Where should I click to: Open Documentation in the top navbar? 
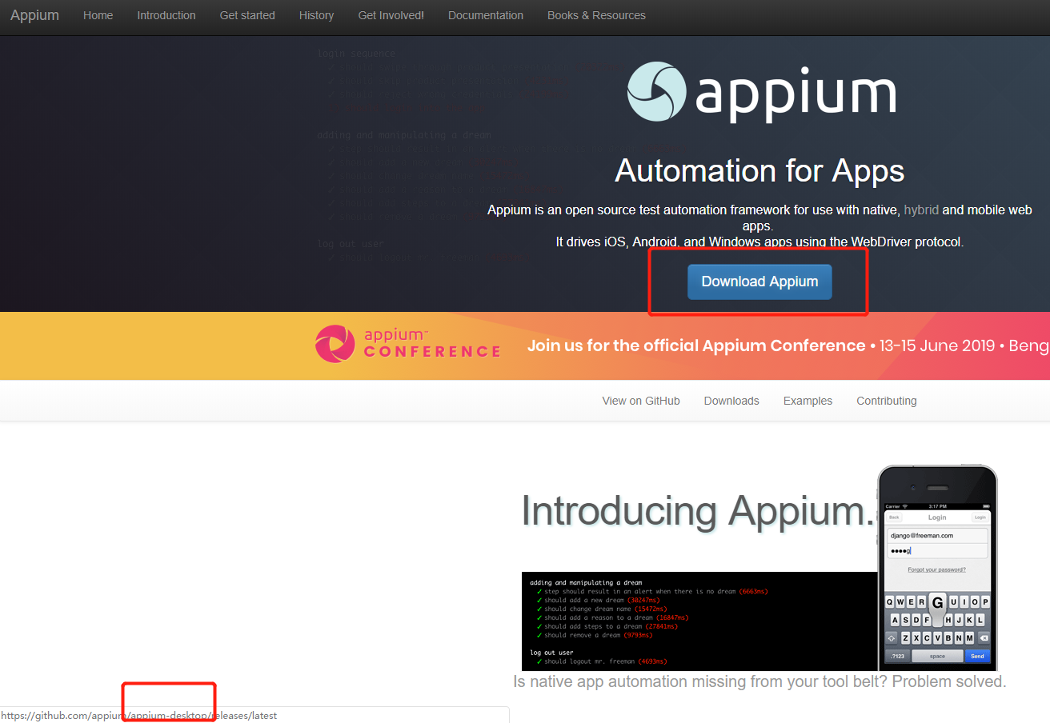486,15
